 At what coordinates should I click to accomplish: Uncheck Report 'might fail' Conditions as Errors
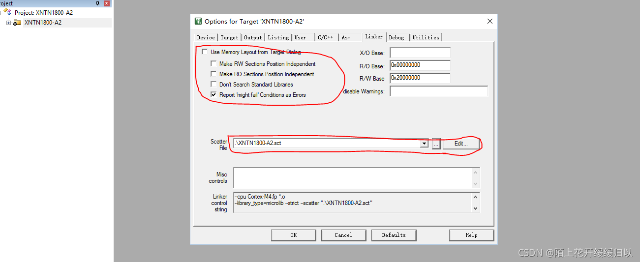click(x=213, y=94)
